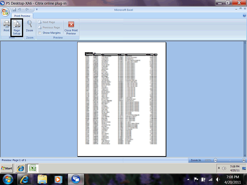Viewport: 247px width, 185px height.
Task: Show hidden icons in the inner system tray
Action: (x=220, y=168)
